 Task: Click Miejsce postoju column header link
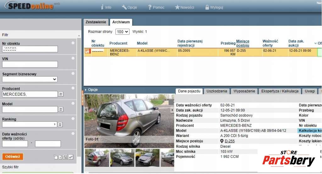coord(243,43)
